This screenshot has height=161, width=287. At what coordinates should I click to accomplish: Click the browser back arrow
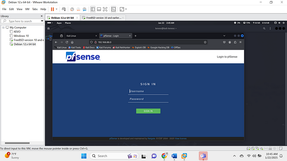coord(56,42)
